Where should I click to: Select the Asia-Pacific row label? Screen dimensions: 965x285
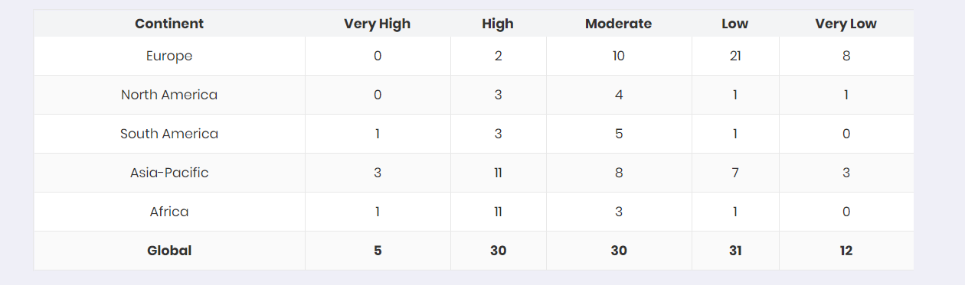pyautogui.click(x=169, y=173)
